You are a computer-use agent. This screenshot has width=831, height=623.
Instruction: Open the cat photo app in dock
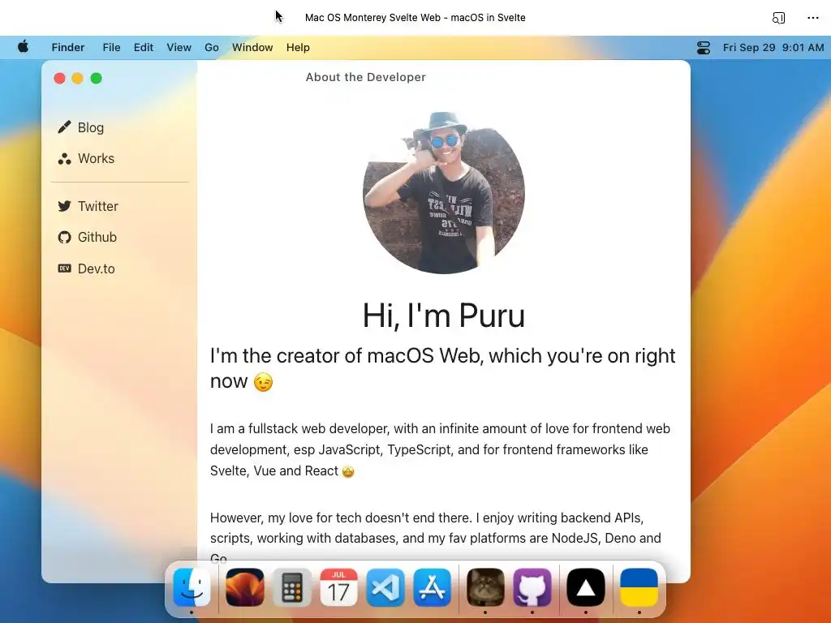point(485,587)
